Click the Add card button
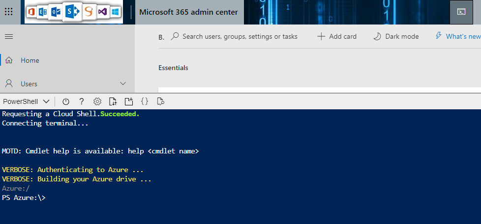Image resolution: width=481 pixels, height=224 pixels. (x=337, y=36)
